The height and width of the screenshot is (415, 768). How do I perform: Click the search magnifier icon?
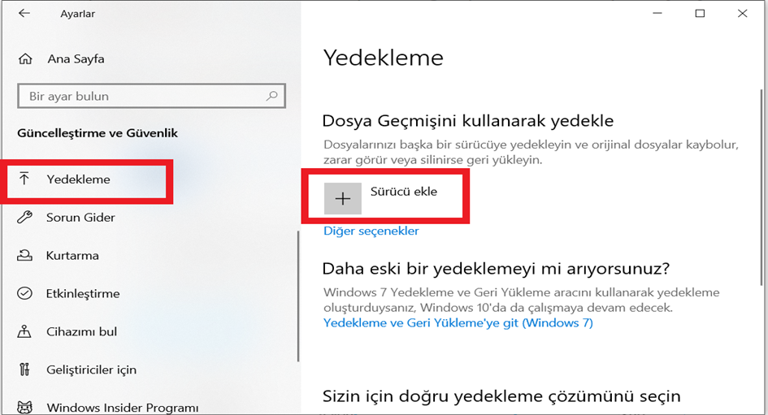pos(271,96)
